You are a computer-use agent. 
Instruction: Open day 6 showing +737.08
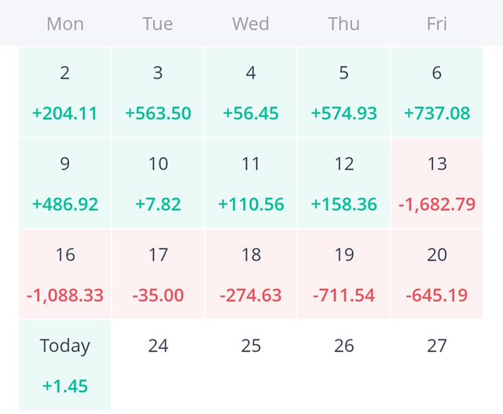coord(437,93)
